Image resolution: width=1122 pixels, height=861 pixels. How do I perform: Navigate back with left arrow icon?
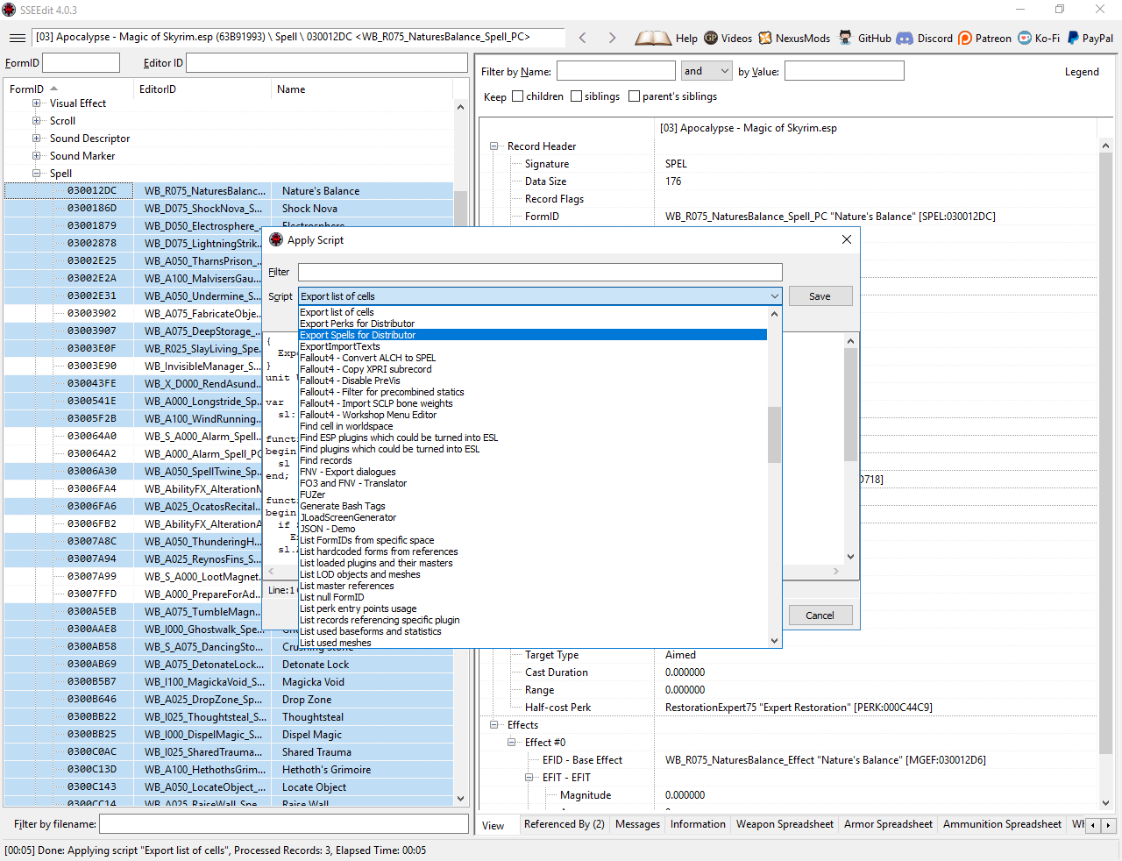[x=583, y=38]
